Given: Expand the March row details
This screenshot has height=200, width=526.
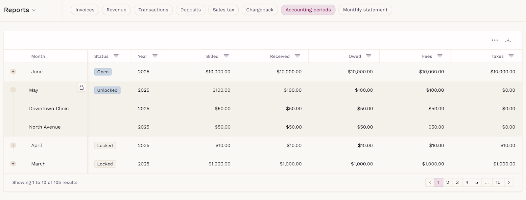Looking at the screenshot, I should click(x=13, y=163).
